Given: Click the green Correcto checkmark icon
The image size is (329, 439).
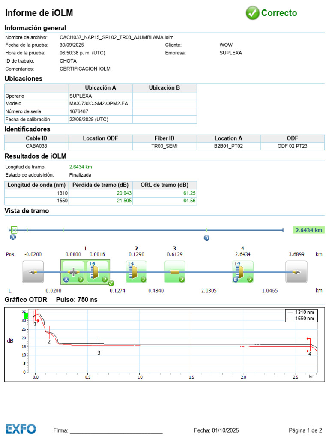Looking at the screenshot, I should pos(252,13).
